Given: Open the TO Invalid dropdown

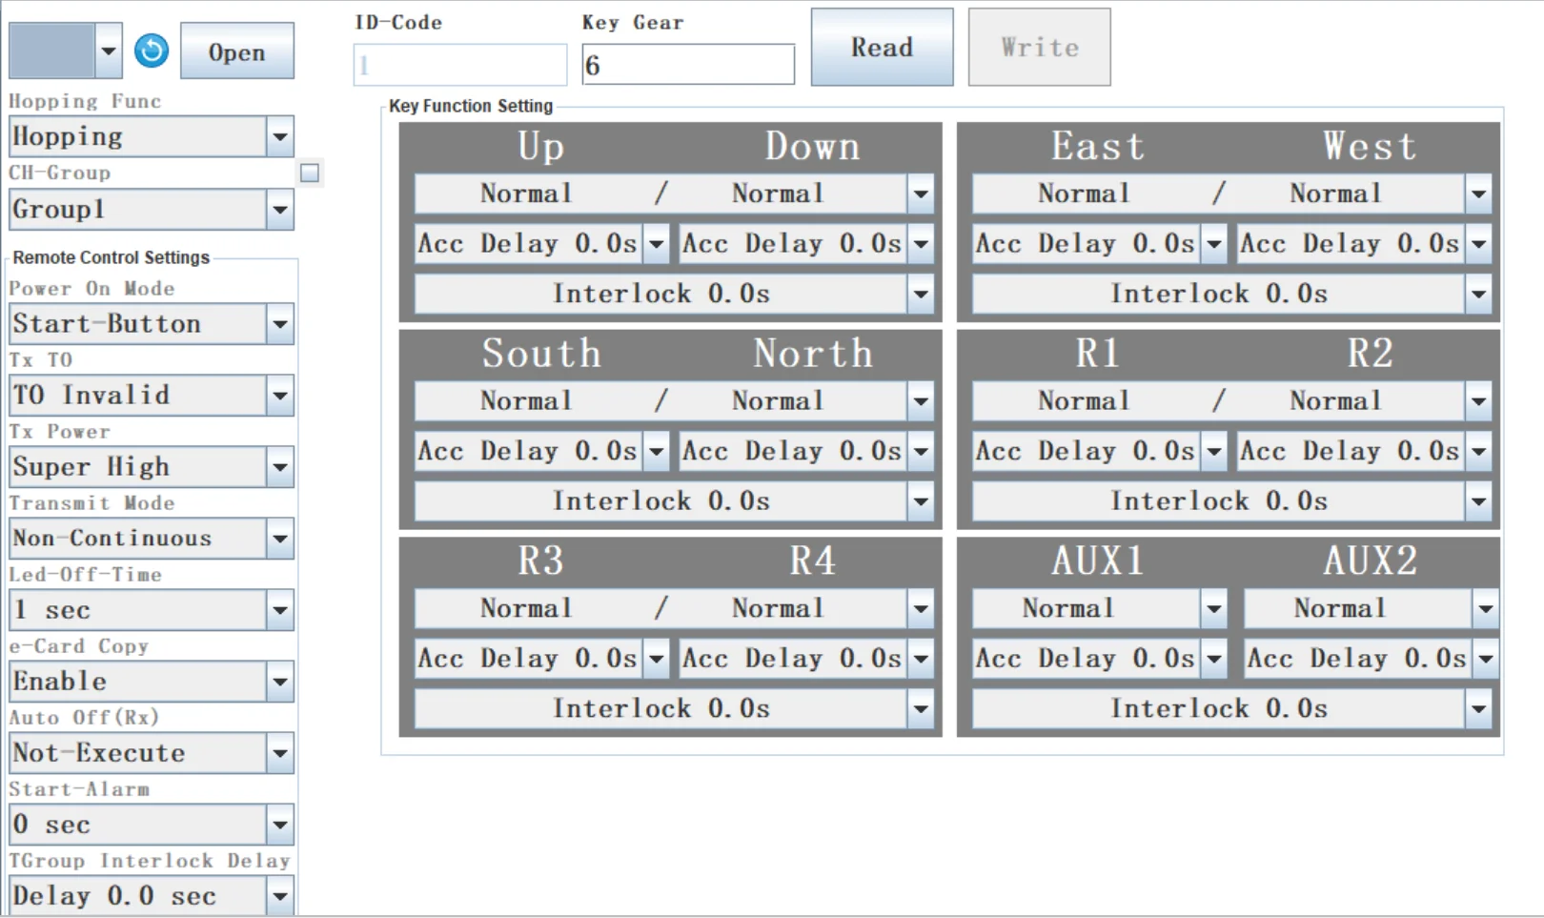Looking at the screenshot, I should [152, 395].
